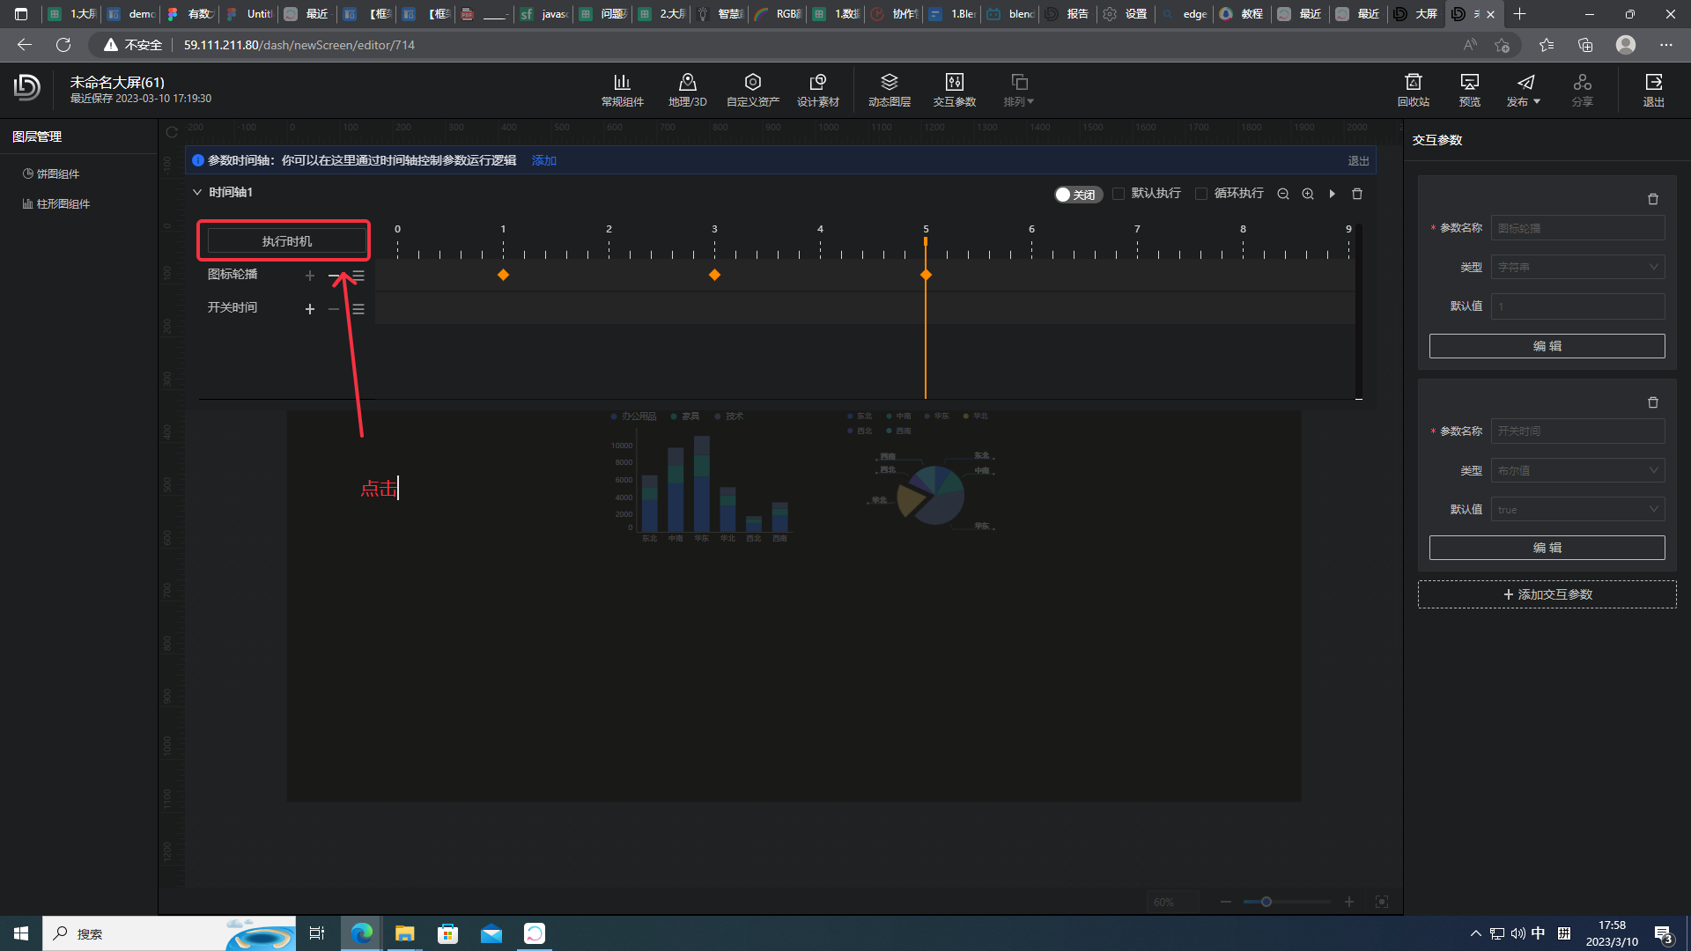This screenshot has width=1691, height=951.
Task: Click 退出 exit icon in toolbar
Action: (x=1653, y=90)
